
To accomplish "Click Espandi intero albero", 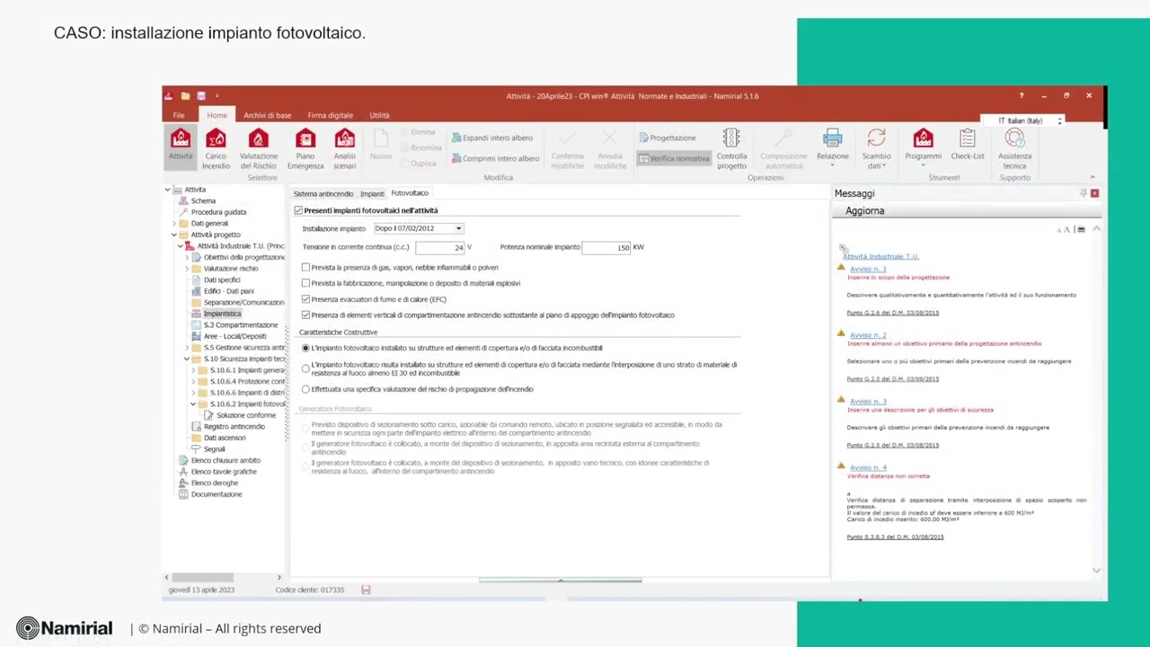I will pos(492,137).
